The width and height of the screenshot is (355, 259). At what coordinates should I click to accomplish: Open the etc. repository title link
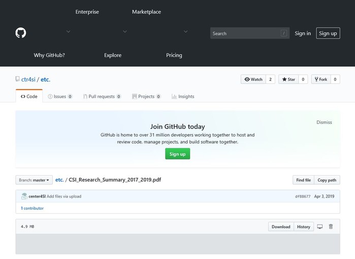(45, 79)
